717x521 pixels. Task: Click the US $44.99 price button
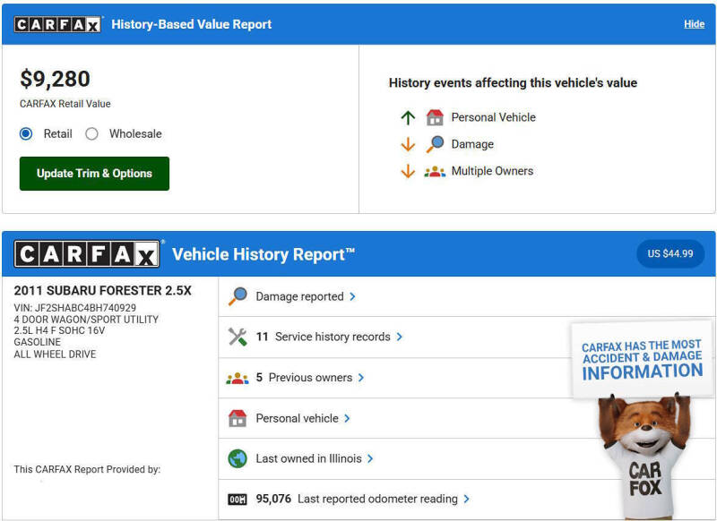click(x=670, y=254)
